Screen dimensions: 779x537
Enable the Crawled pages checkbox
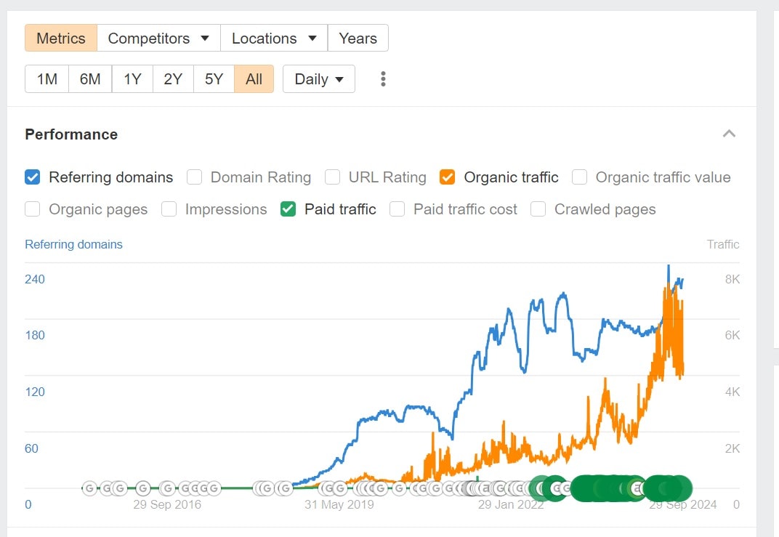[x=538, y=209]
